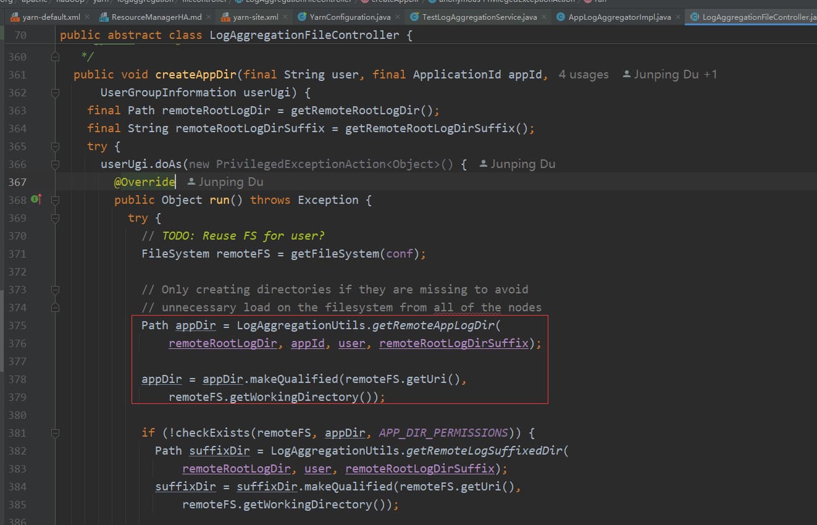
Task: Toggle the comment fold marker at line 373
Action: pos(55,290)
